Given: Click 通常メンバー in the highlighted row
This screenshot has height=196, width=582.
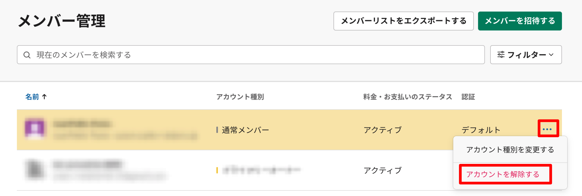Looking at the screenshot, I should click(245, 130).
